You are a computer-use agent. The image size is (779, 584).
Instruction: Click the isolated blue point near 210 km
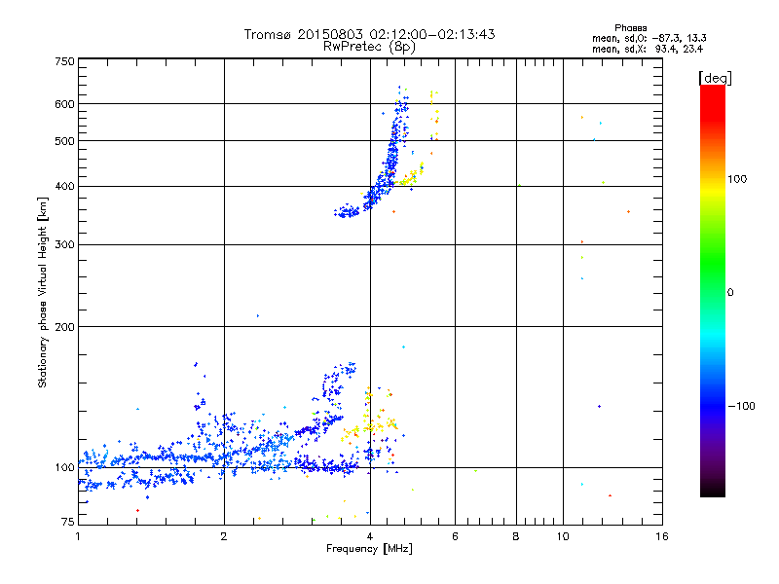[257, 315]
